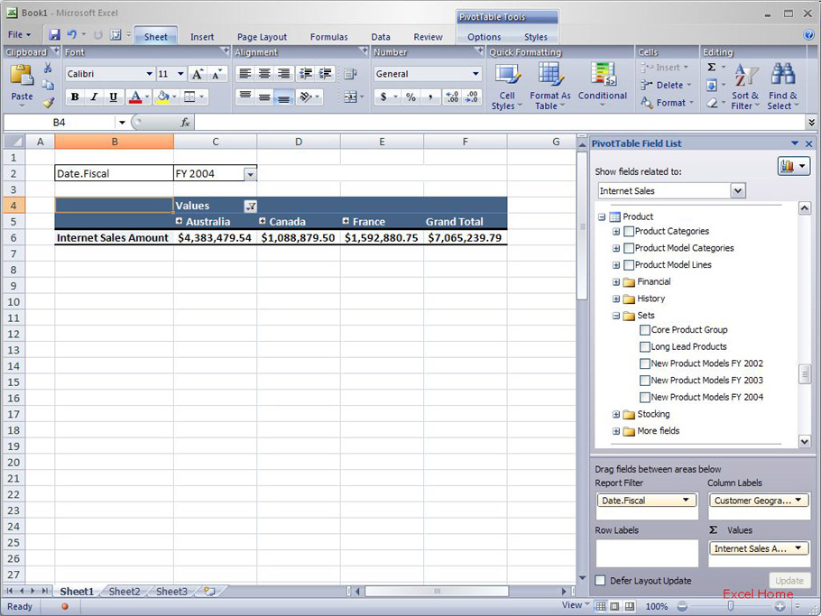
Task: Click the Paste clipboard icon
Action: click(22, 76)
